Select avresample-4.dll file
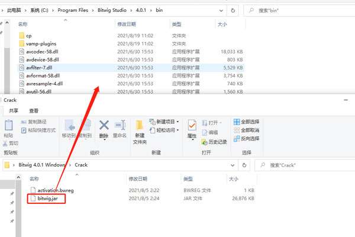355x237 pixels. 44,84
